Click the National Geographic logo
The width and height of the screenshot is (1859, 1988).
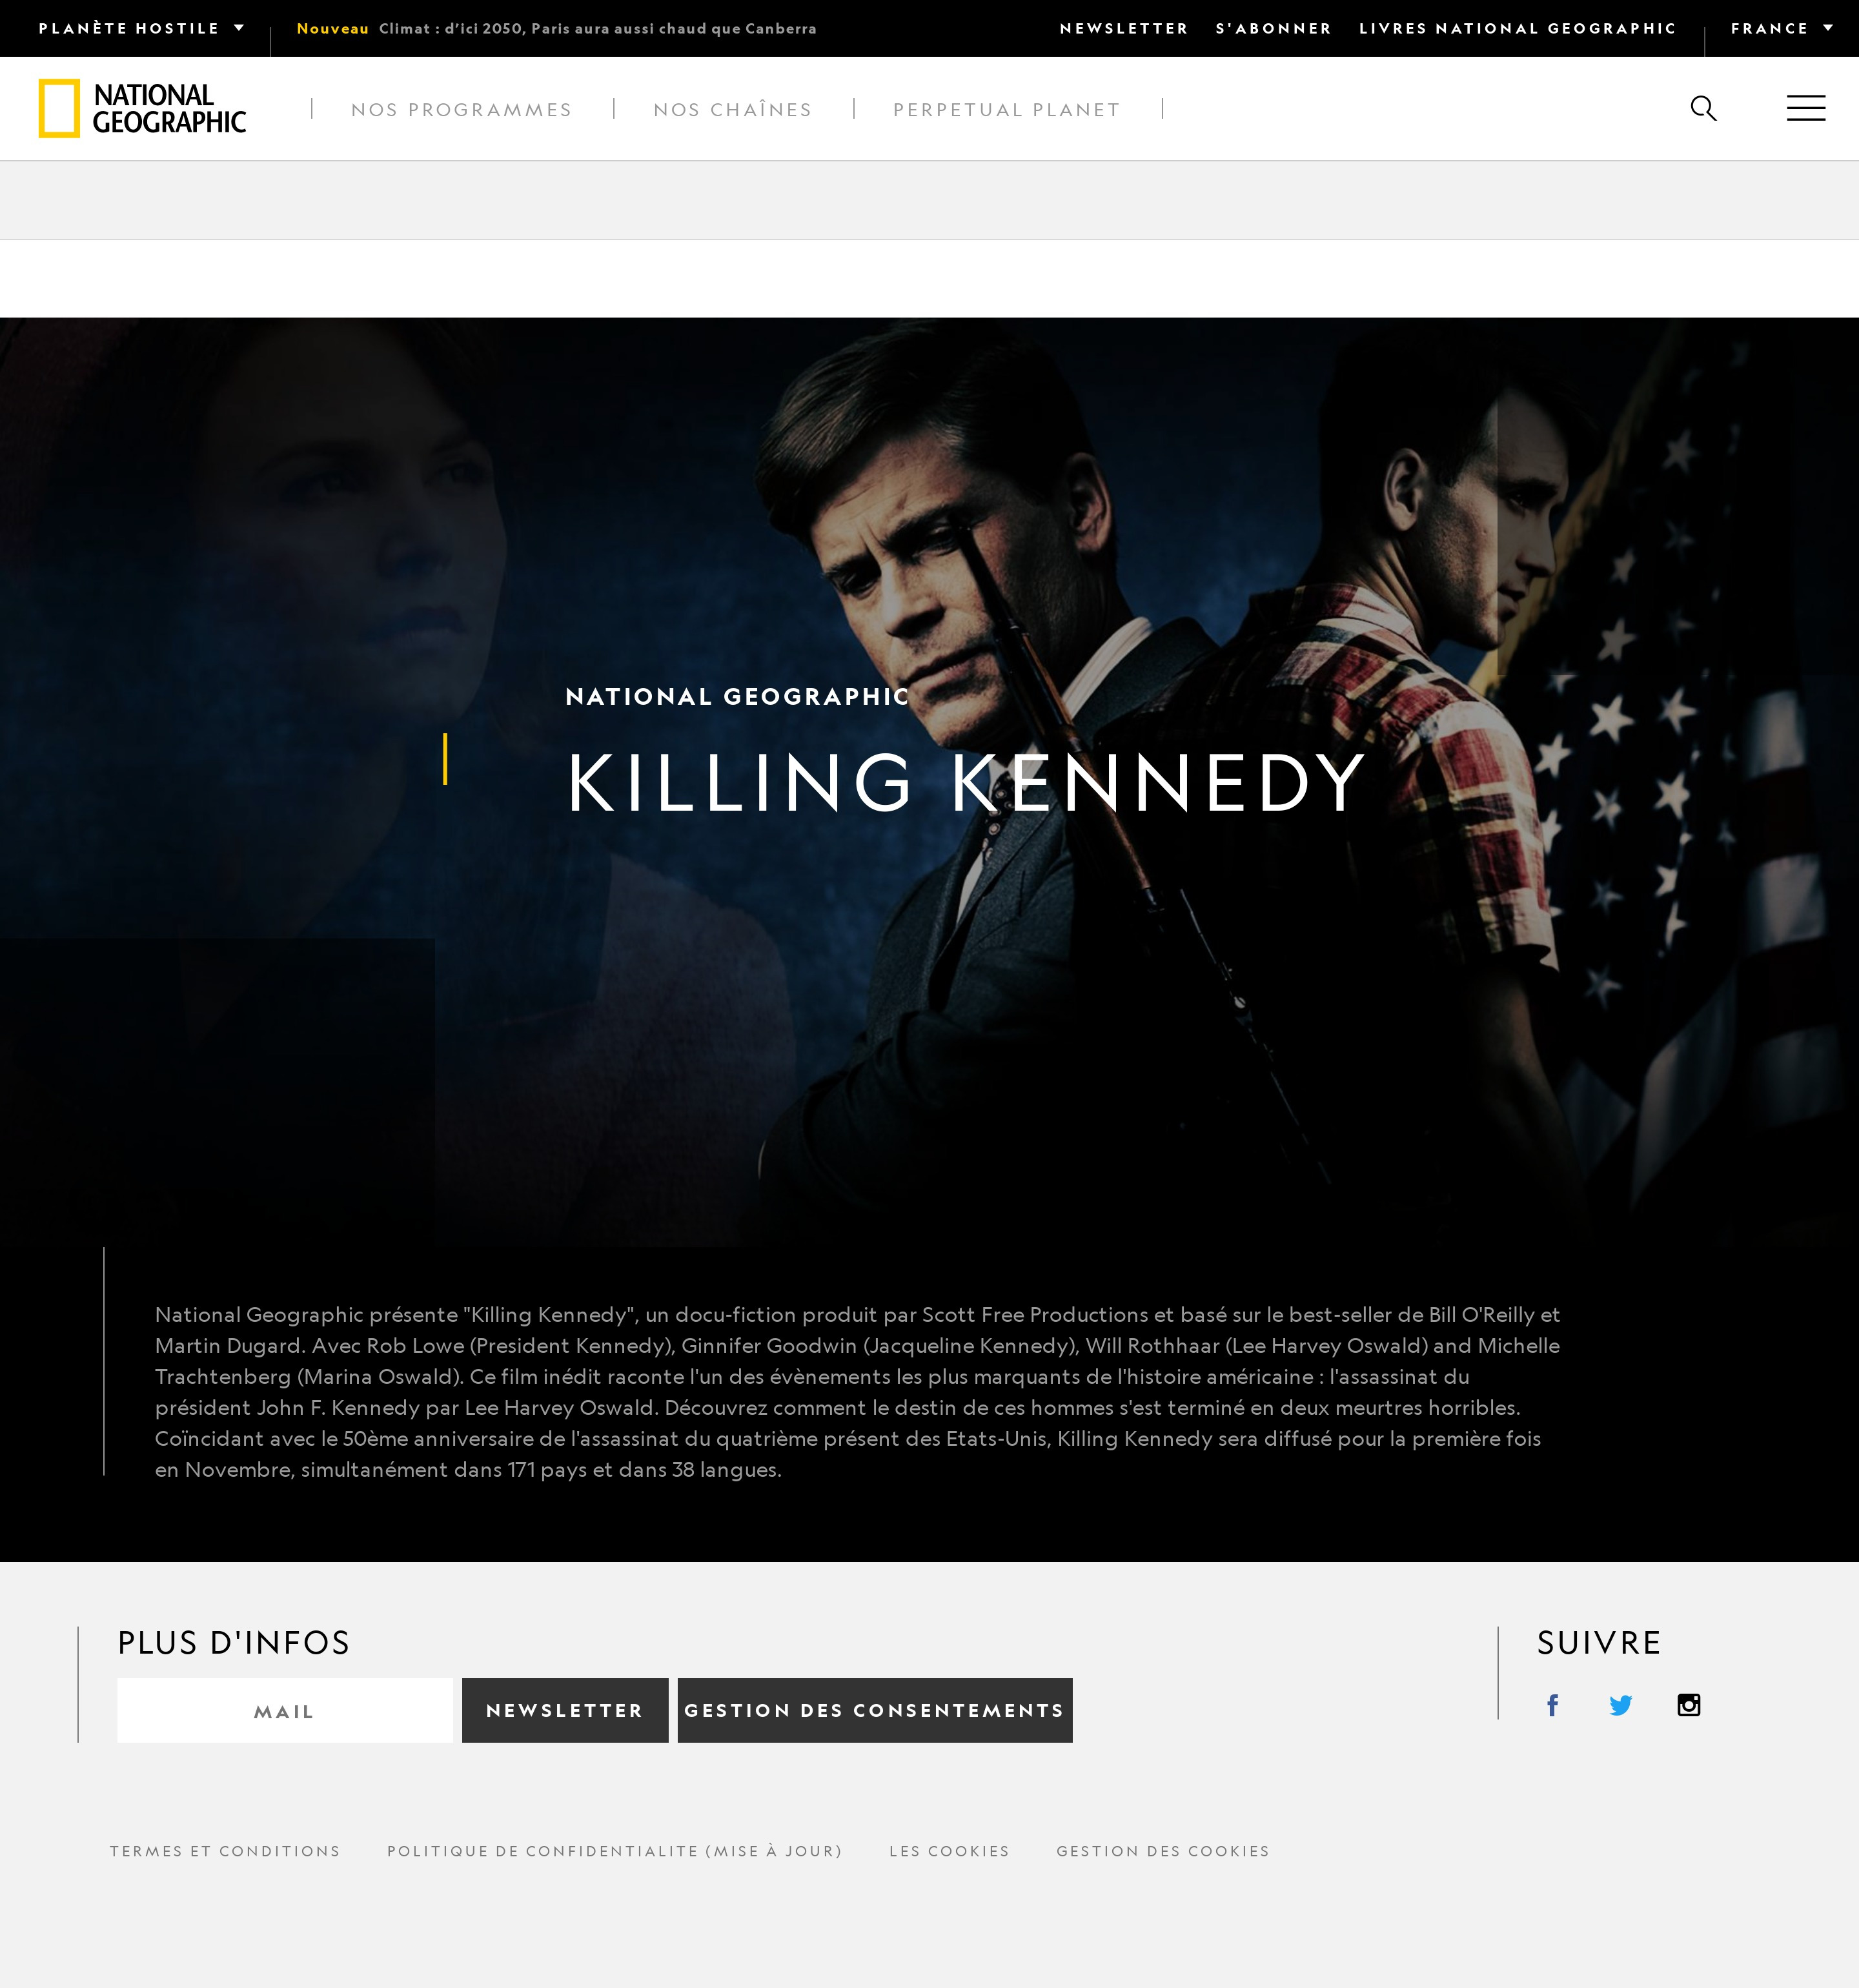142,108
